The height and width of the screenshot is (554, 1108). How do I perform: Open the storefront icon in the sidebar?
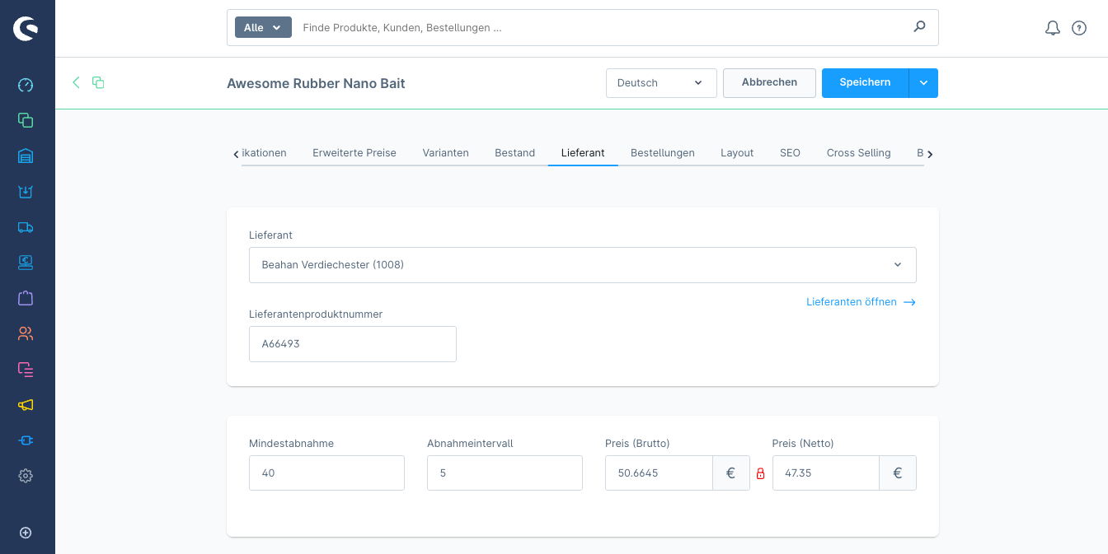(26, 156)
